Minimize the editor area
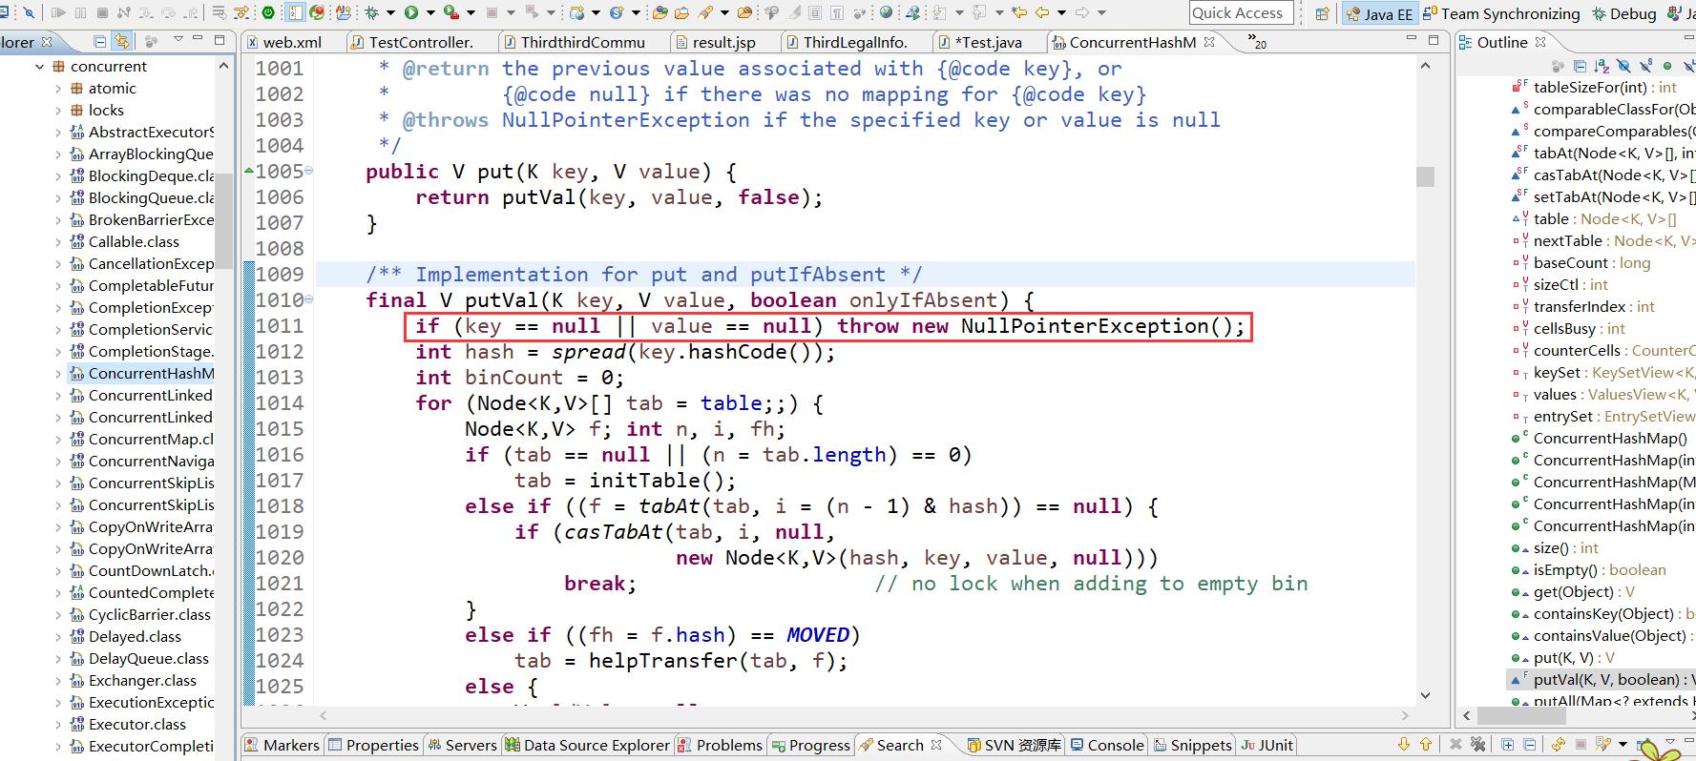The image size is (1696, 761). (x=1412, y=38)
